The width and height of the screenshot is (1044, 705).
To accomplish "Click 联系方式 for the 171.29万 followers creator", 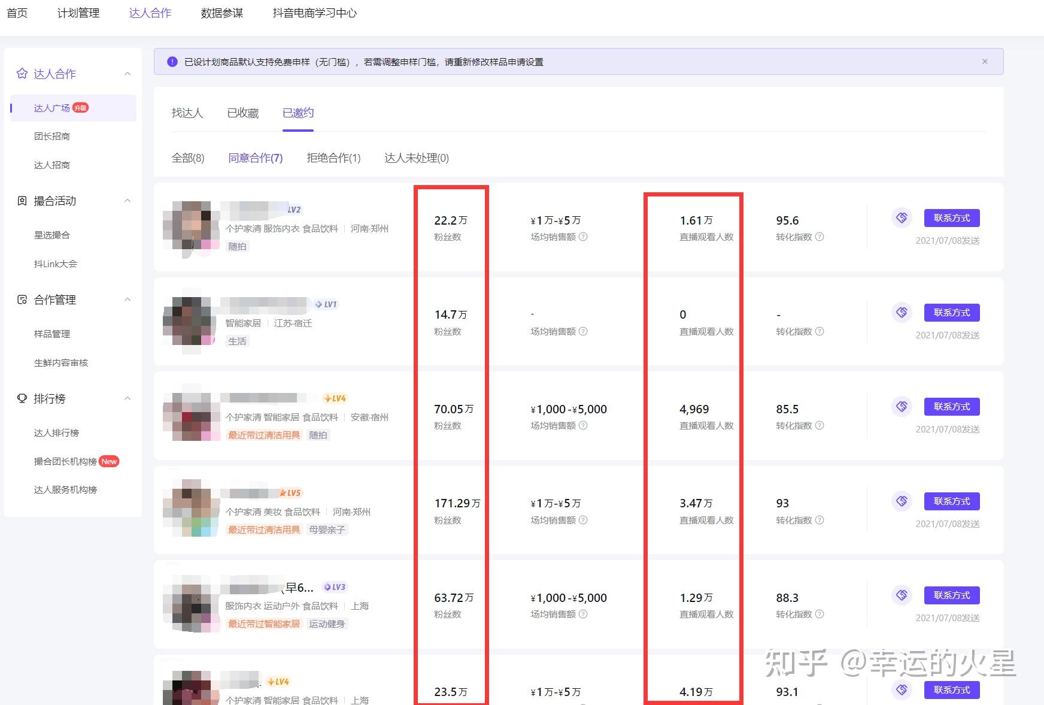I will 952,501.
